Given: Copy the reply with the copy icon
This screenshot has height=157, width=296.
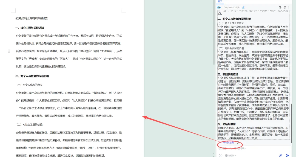Looking at the screenshot, I should click(x=238, y=143).
